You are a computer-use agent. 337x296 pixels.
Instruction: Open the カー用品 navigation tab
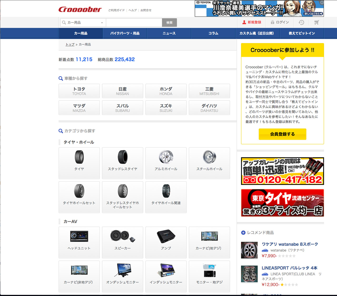coord(81,33)
